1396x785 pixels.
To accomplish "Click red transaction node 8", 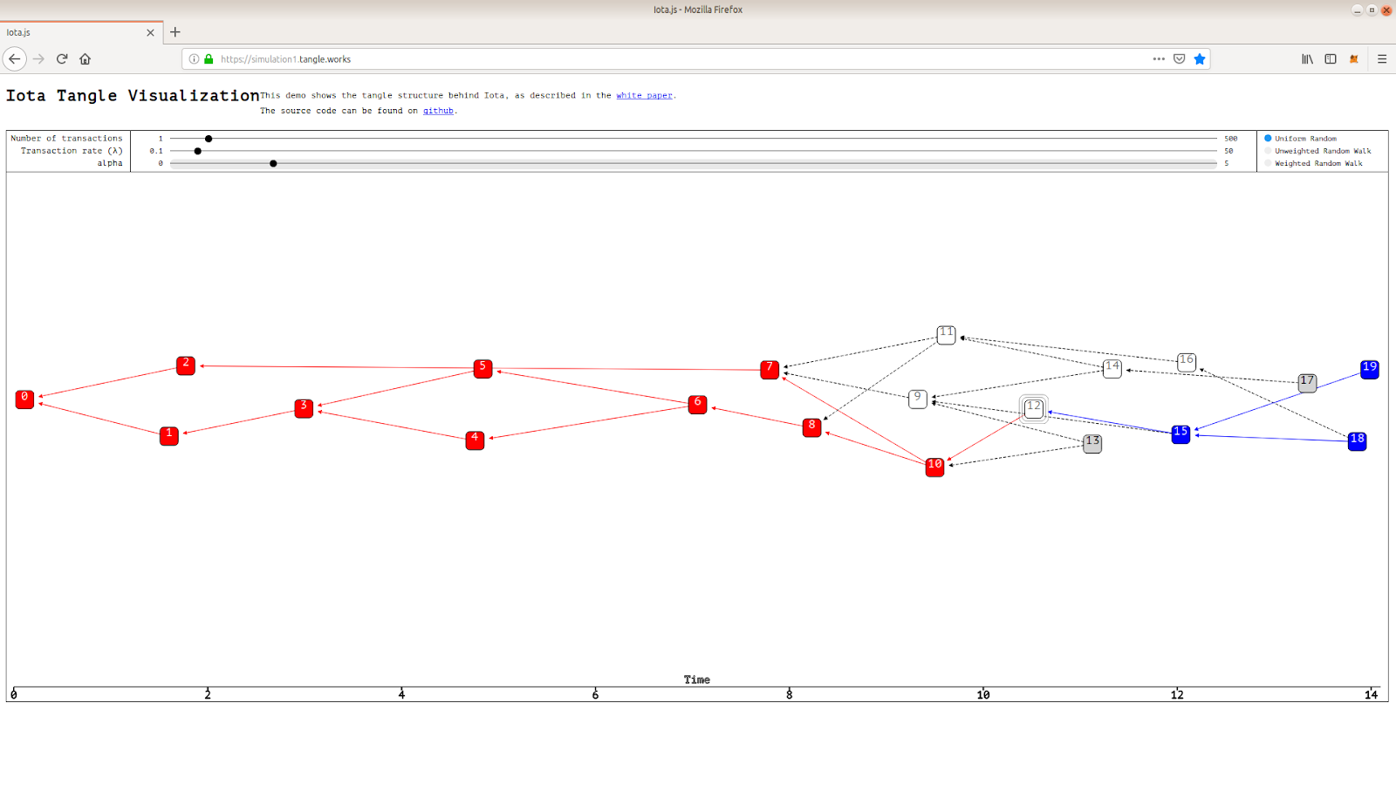I will point(811,427).
